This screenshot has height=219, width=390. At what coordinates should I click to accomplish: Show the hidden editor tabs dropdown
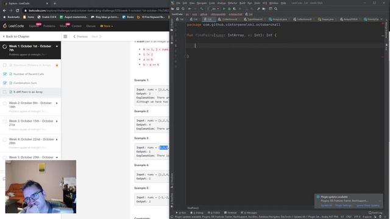point(381,19)
